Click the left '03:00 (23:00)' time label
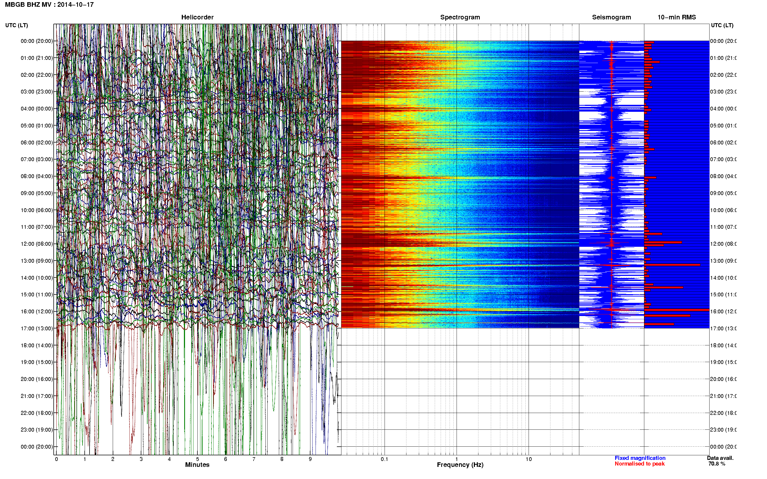 pos(37,92)
